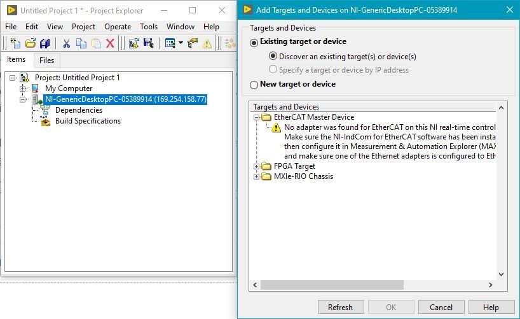The image size is (520, 319).
Task: Open the Tools menu
Action: [149, 27]
